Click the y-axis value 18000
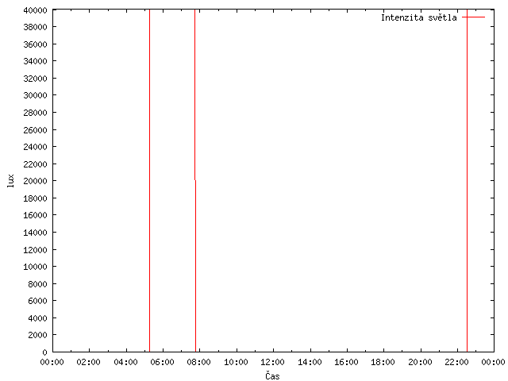The width and height of the screenshot is (508, 381). click(x=35, y=198)
